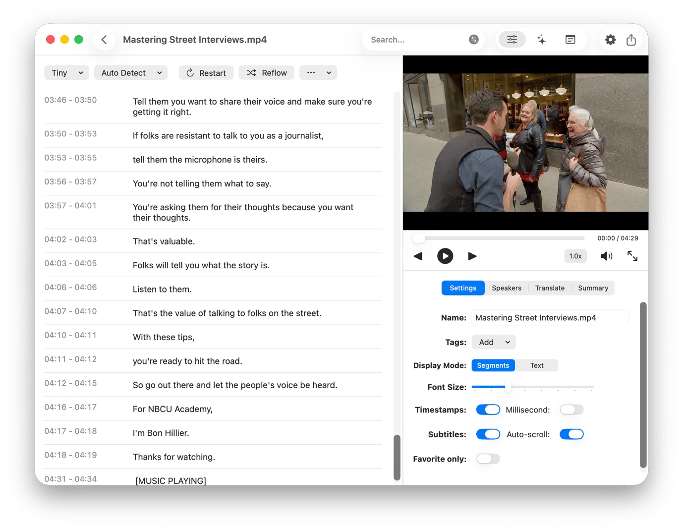The height and width of the screenshot is (531, 683).
Task: Click the Name input field
Action: coord(550,318)
